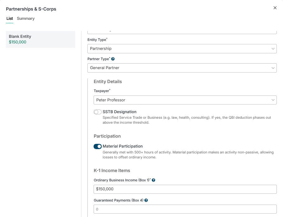Open the Entity Type dropdown
283x217 pixels.
(182, 49)
